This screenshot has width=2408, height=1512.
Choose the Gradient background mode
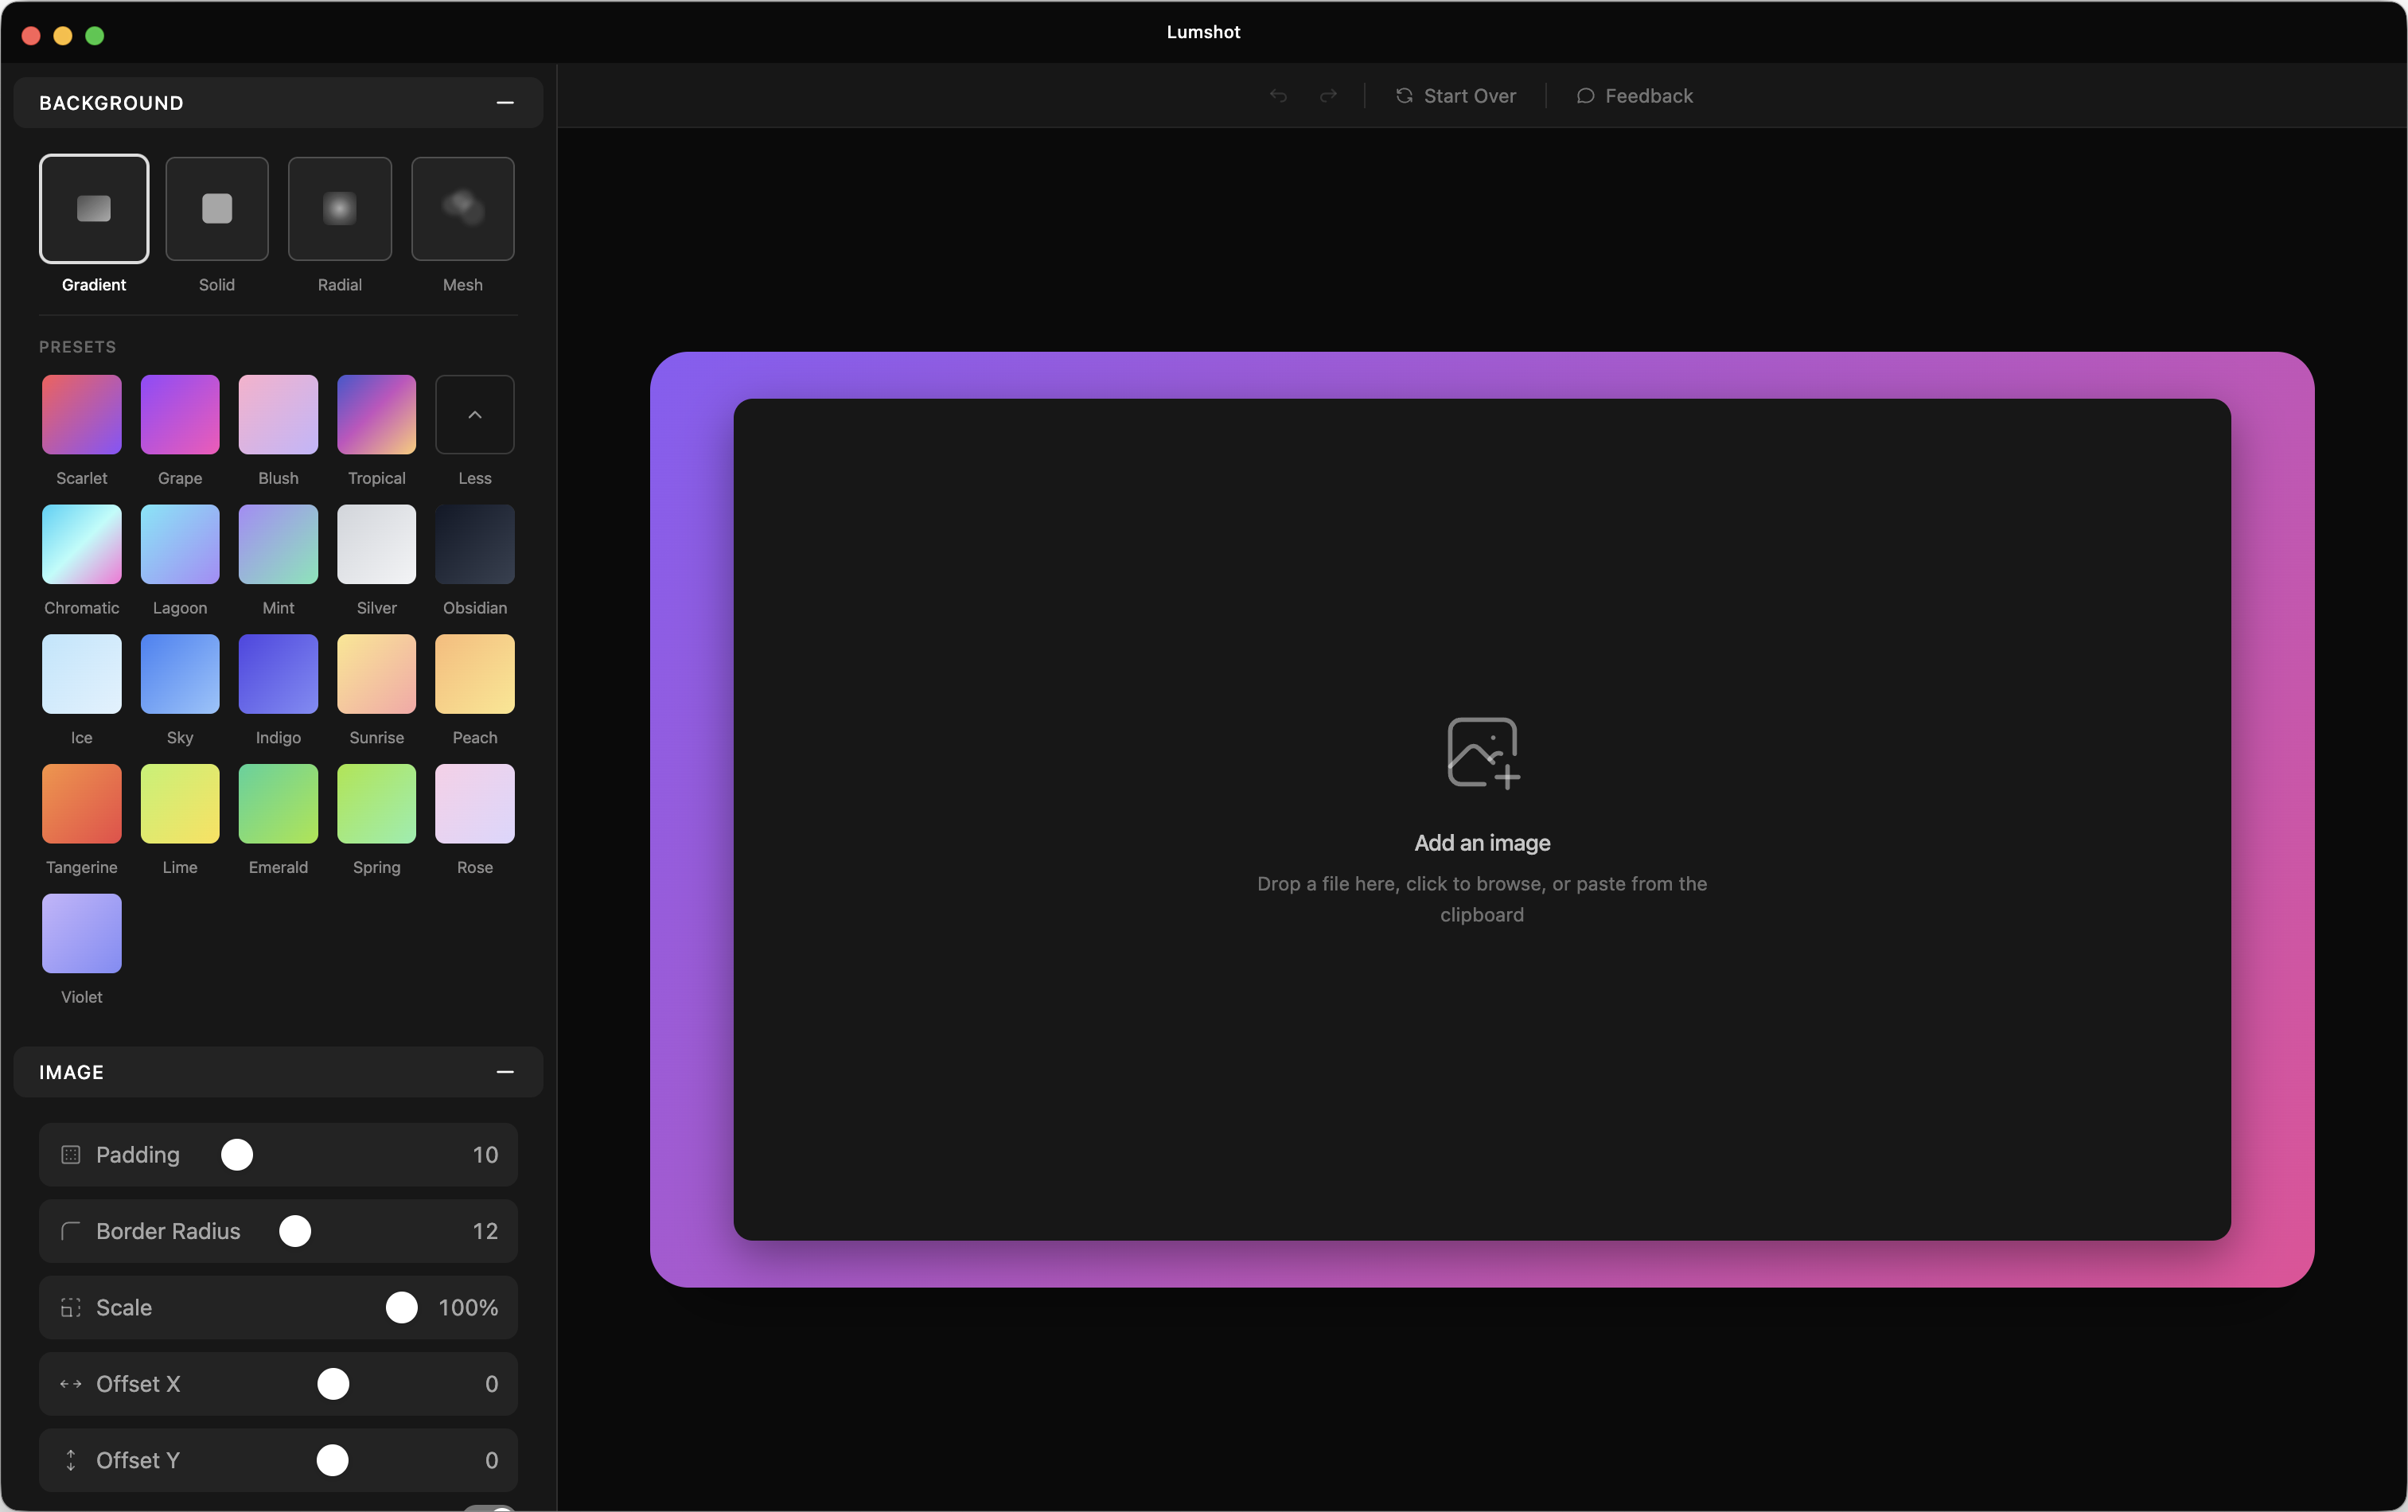(94, 209)
